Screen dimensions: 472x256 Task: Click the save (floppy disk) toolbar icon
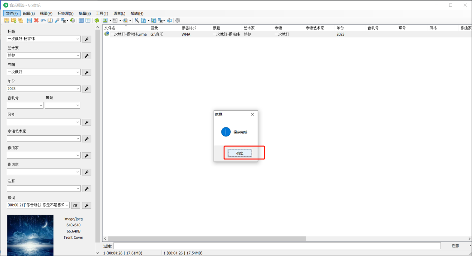[29, 20]
